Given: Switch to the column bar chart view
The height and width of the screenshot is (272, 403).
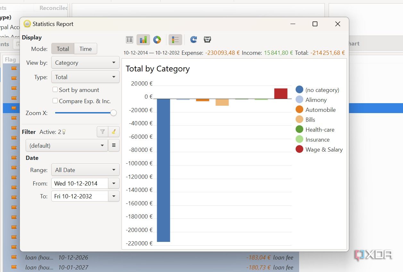Looking at the screenshot, I should (143, 40).
